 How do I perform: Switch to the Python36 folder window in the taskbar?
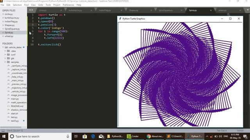(x=115, y=136)
